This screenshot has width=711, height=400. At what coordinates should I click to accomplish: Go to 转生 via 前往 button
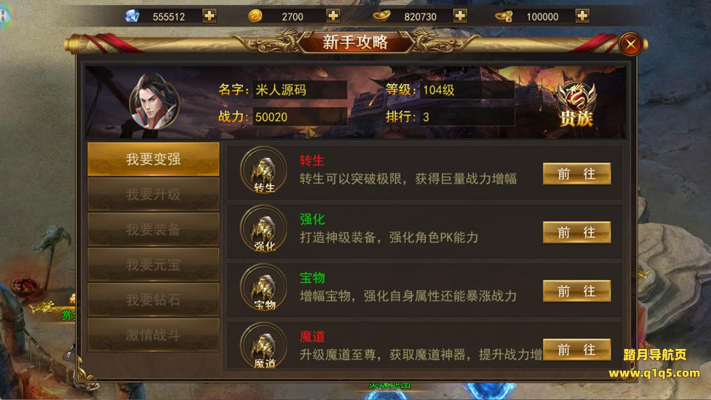coord(577,173)
